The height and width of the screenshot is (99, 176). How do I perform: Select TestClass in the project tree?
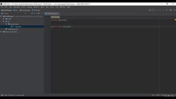pos(18,27)
